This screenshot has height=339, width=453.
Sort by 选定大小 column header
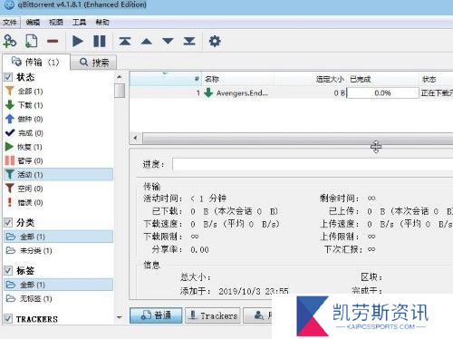[311, 79]
